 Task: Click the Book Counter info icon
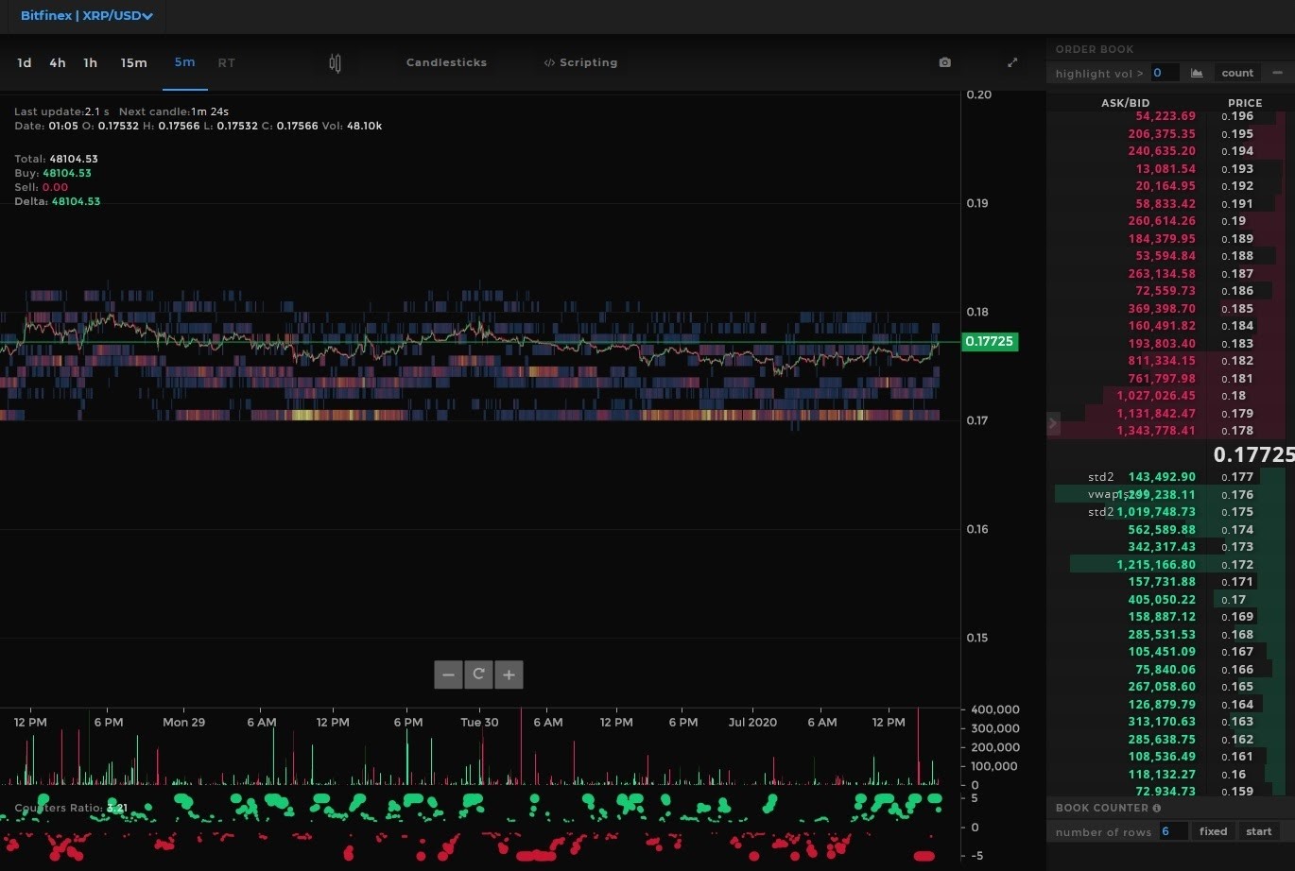pyautogui.click(x=1157, y=809)
